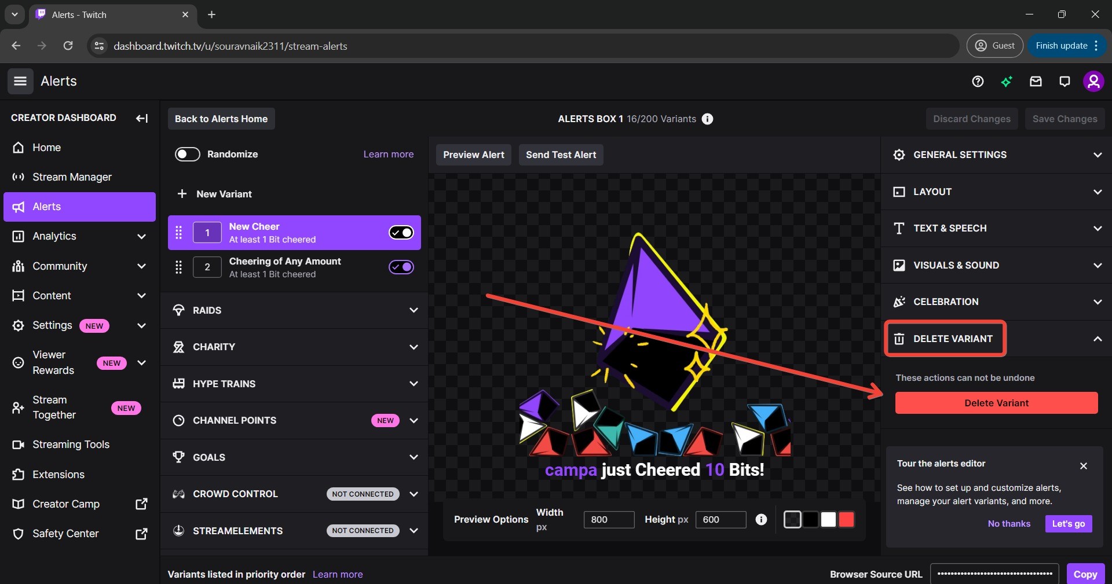Select the red preview background swatch
1112x584 pixels.
click(x=846, y=520)
